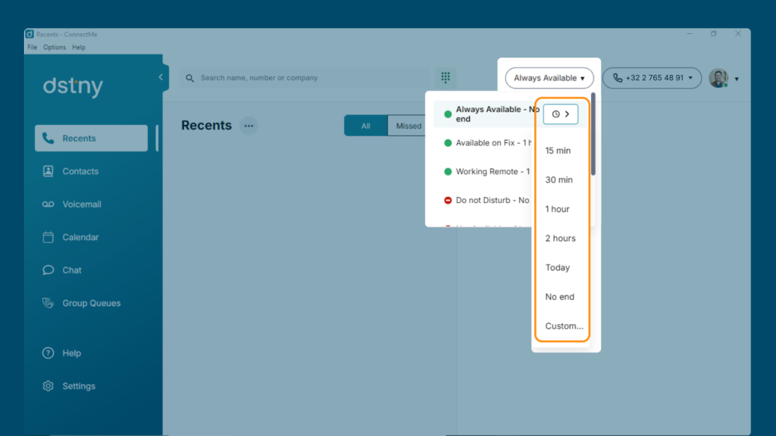Viewport: 776px width, 436px height.
Task: Open Group Queues in sidebar
Action: pos(91,303)
